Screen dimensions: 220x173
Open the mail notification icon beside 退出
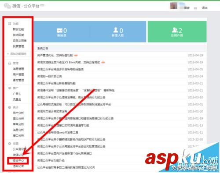click(195, 8)
